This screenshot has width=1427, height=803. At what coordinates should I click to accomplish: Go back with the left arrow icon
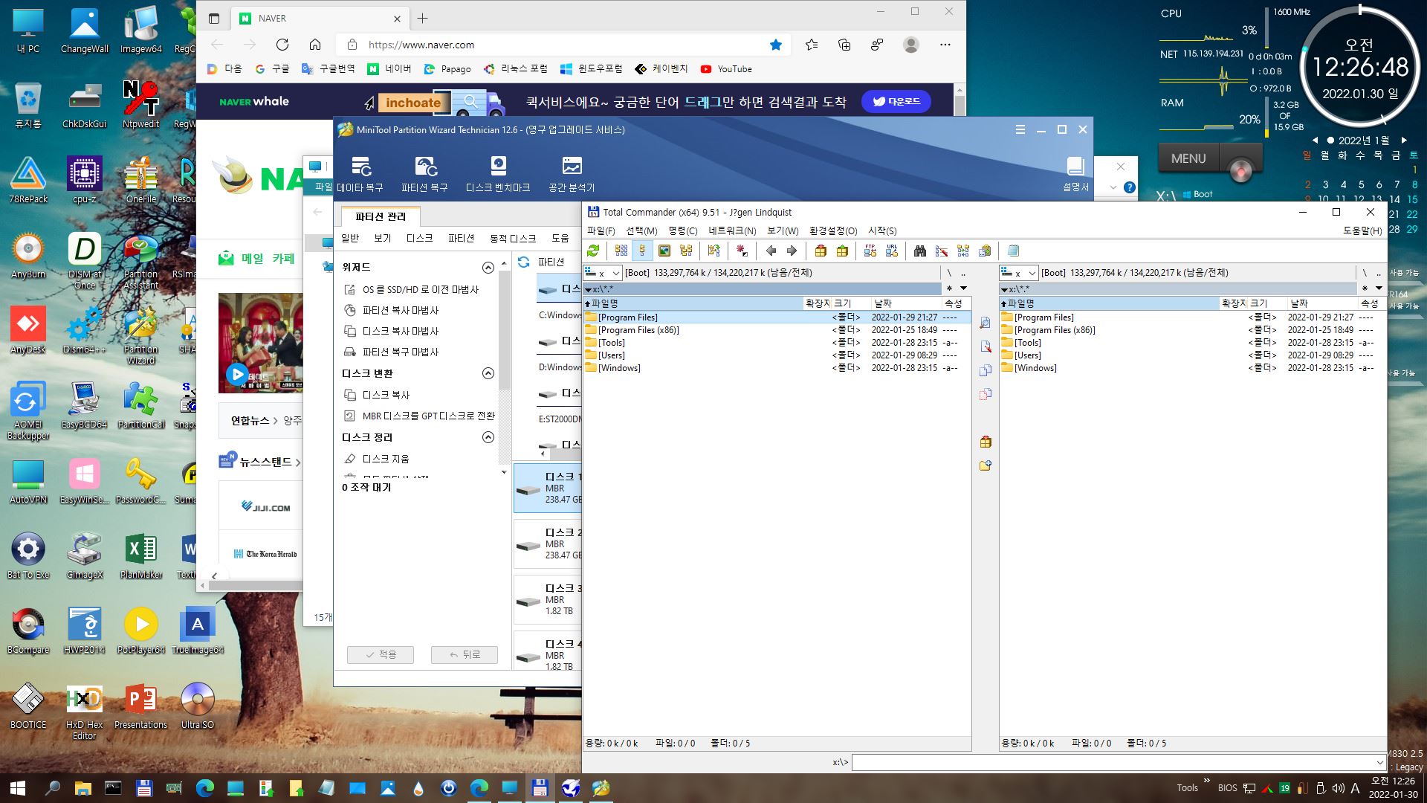(x=771, y=251)
